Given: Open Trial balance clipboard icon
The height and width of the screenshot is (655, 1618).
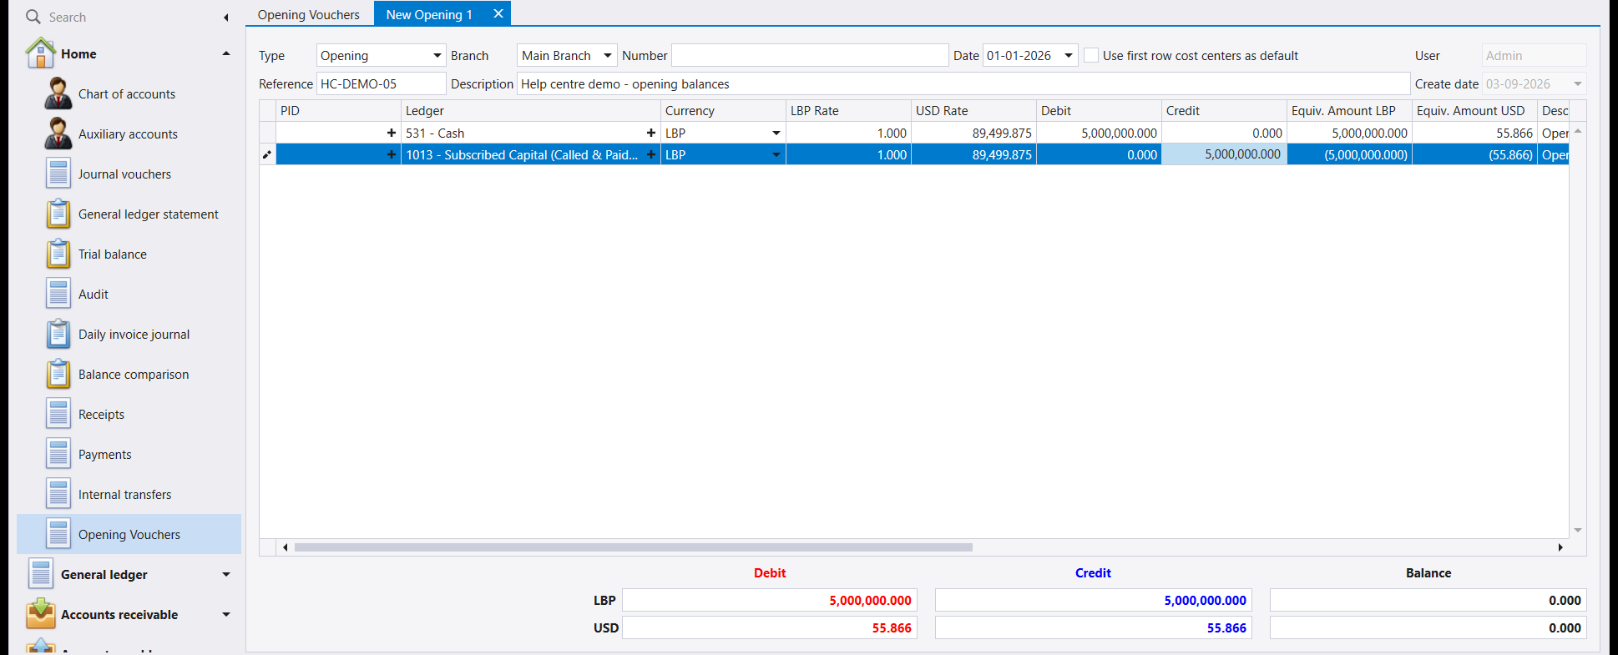Looking at the screenshot, I should click(x=58, y=254).
